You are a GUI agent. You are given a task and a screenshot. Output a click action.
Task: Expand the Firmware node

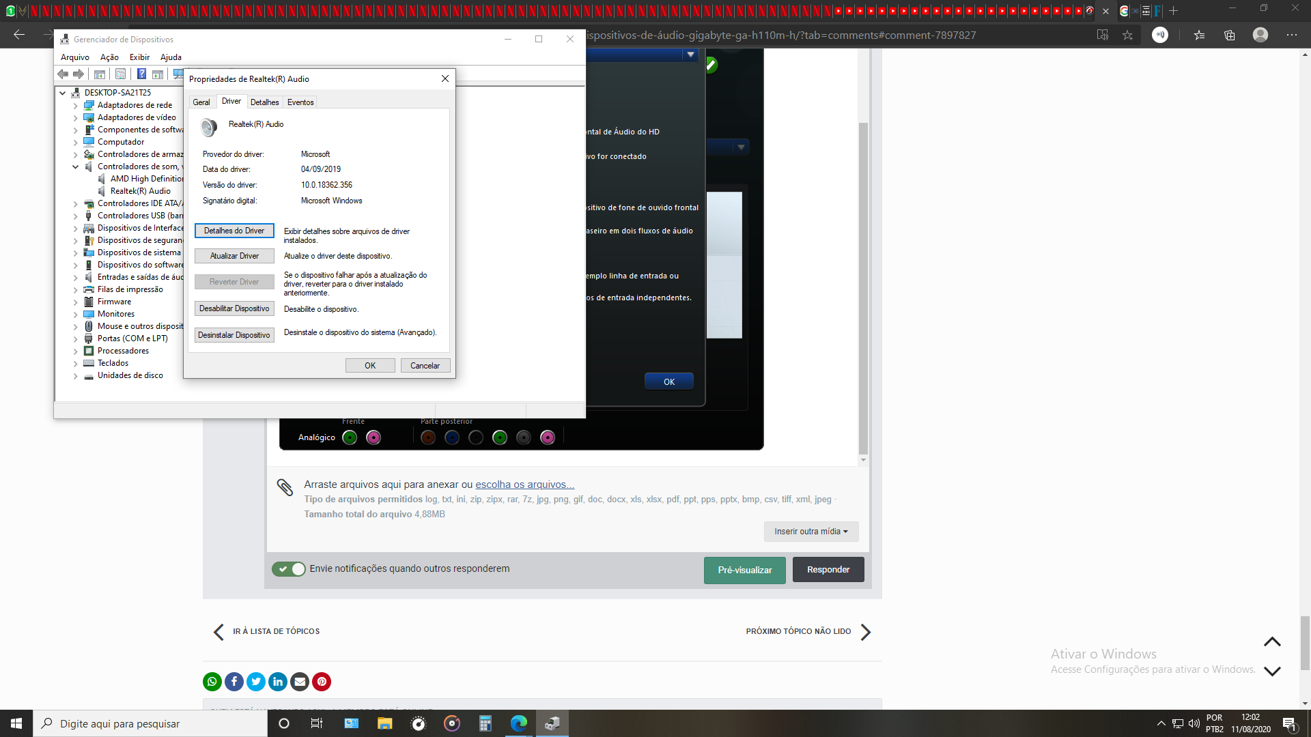tap(76, 302)
